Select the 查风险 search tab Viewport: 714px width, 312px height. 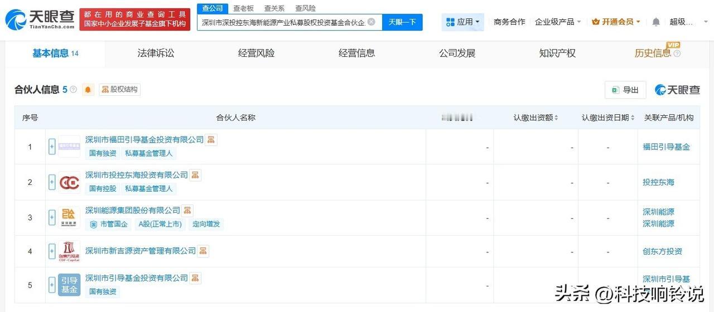(305, 8)
